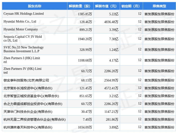176x133 pixels.
Task: Click the 解禁数量（股） column header
Action: [x=80, y=6]
